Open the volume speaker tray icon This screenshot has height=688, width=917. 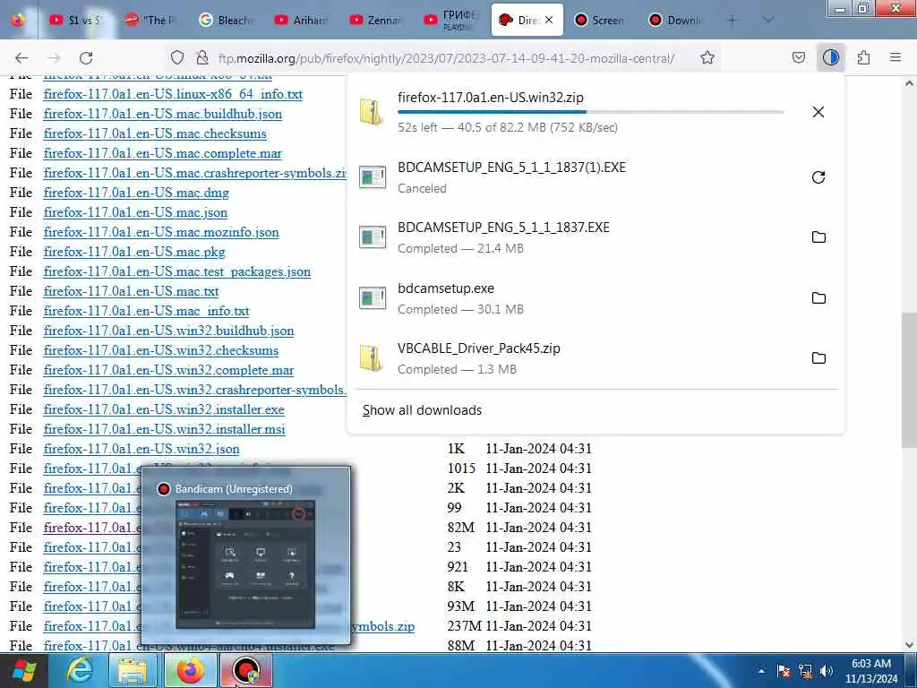tap(827, 671)
